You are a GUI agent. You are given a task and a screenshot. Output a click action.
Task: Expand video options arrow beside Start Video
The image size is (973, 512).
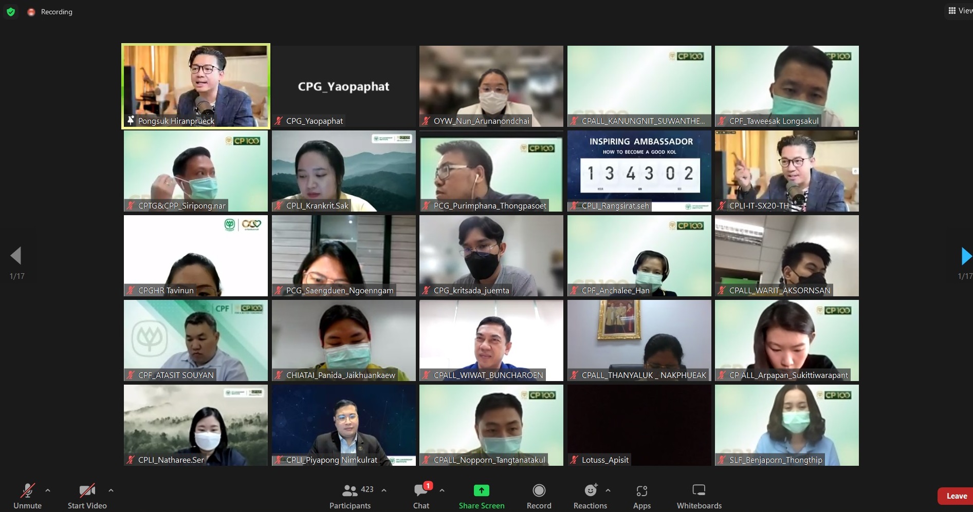click(x=111, y=490)
